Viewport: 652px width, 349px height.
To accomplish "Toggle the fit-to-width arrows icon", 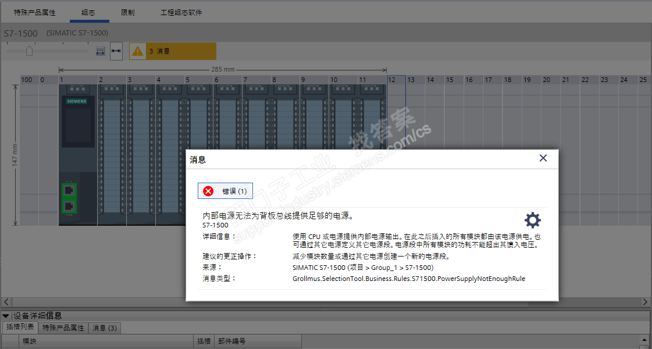I will (116, 51).
